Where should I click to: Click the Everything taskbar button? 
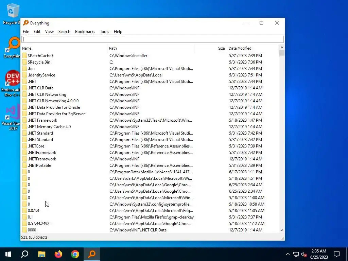[92, 254]
